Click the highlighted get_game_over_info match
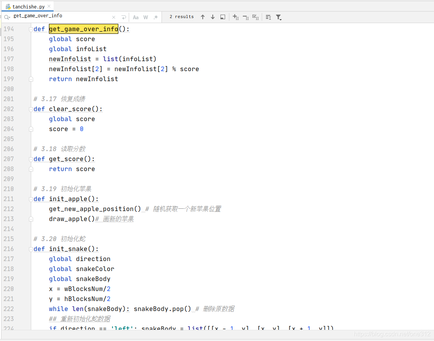Screen dimensions: 434x341 [x=84, y=29]
